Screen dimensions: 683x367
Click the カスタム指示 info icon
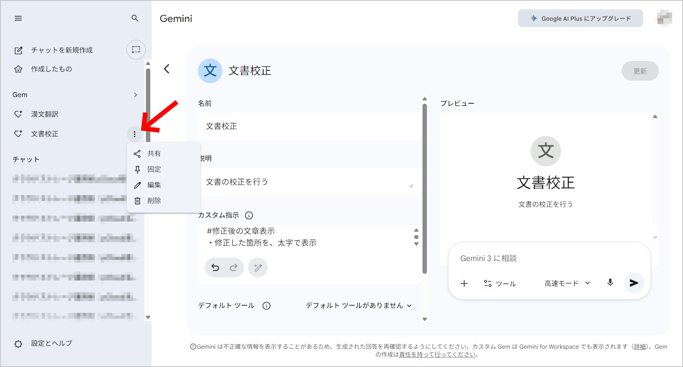pos(250,215)
